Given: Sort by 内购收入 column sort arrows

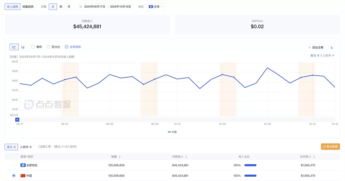Looking at the screenshot, I should pos(186,157).
